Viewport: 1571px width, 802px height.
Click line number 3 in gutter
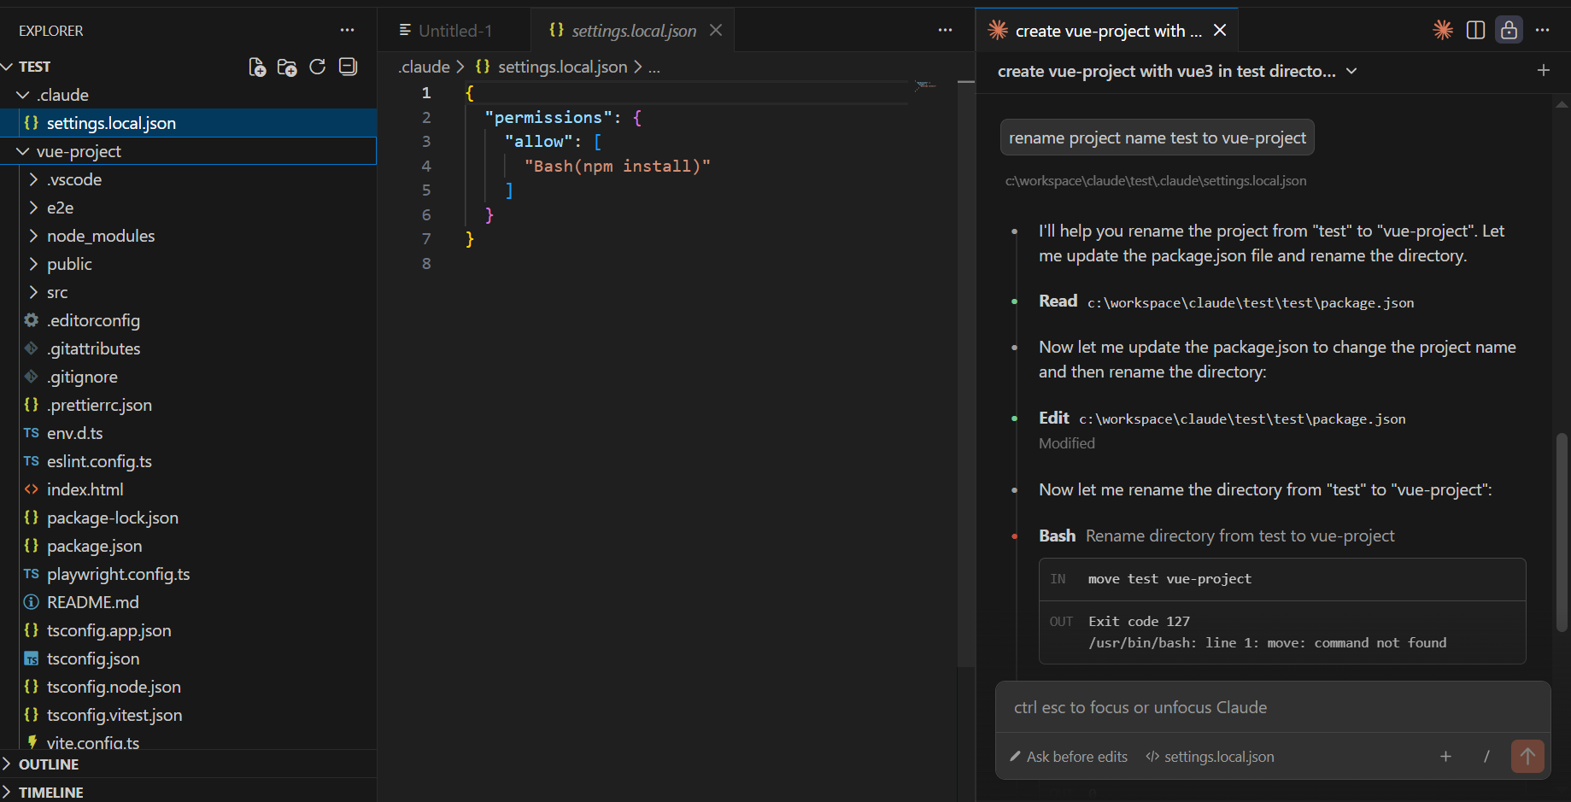[x=425, y=142]
